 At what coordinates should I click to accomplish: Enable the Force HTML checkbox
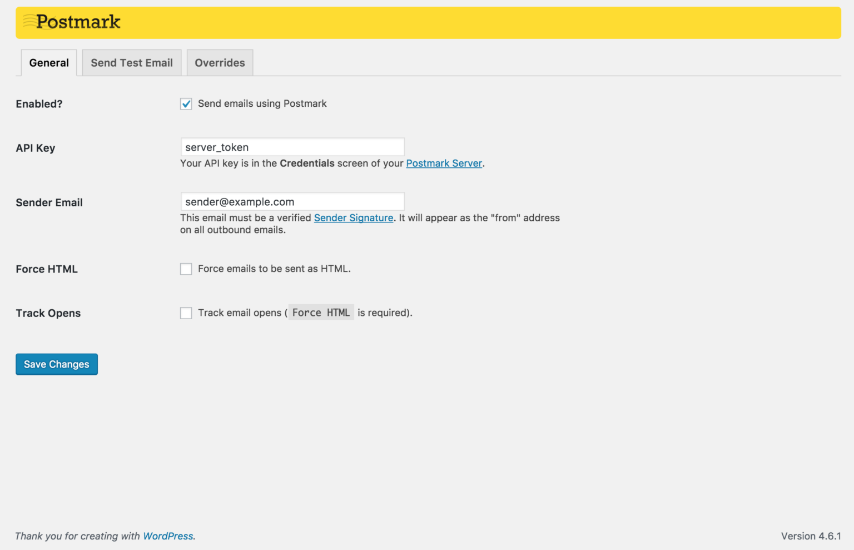click(186, 269)
